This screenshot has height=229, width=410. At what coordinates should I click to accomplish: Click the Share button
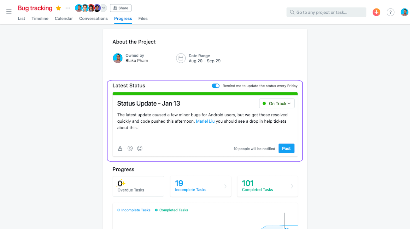[121, 8]
